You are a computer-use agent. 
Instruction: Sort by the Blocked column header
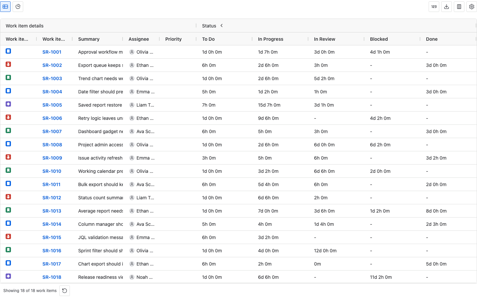(x=379, y=39)
